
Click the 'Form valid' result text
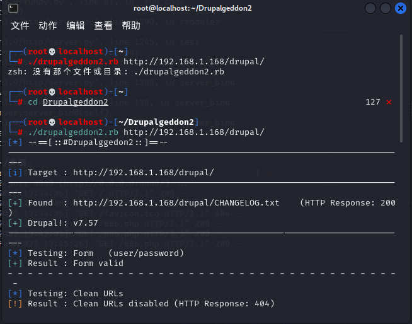click(98, 263)
